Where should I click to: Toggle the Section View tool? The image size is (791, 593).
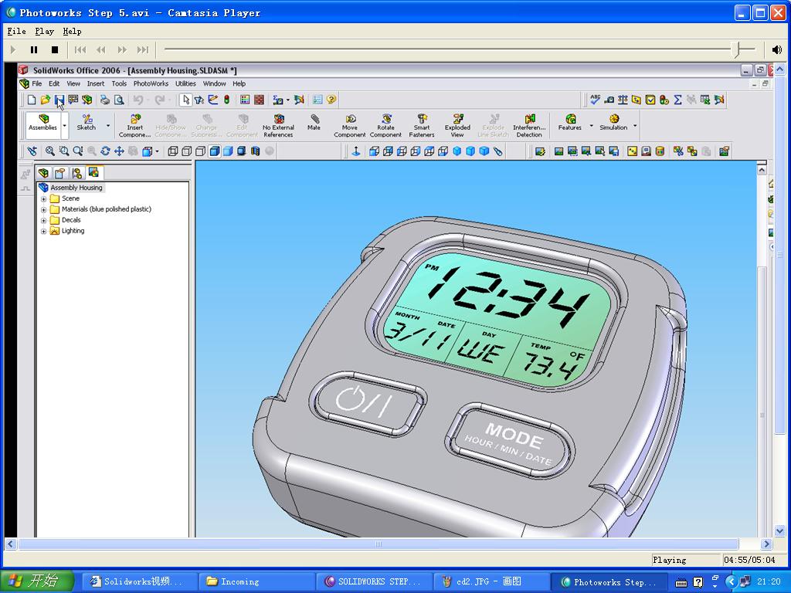(255, 151)
